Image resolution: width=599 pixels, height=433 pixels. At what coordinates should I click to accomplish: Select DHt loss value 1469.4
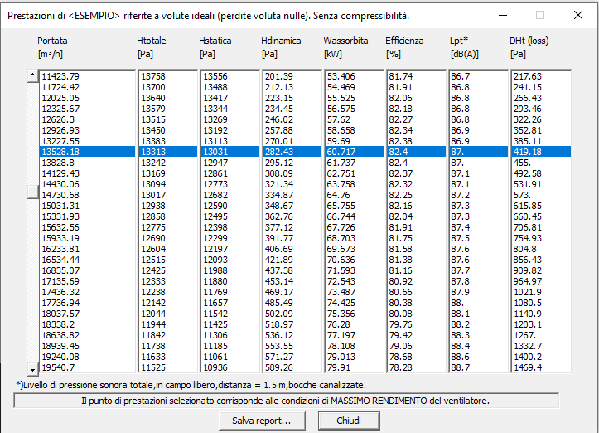[527, 367]
